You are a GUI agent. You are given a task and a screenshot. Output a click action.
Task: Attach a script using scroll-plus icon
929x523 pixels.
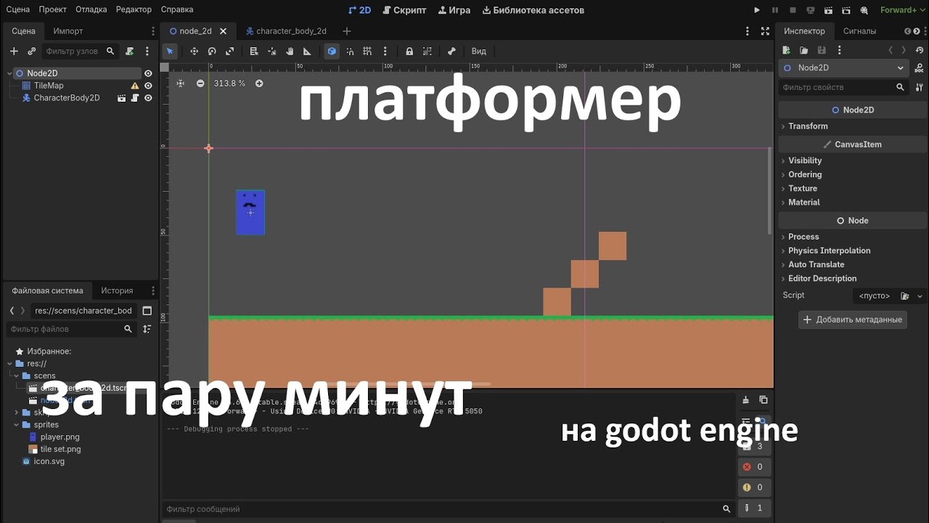130,52
